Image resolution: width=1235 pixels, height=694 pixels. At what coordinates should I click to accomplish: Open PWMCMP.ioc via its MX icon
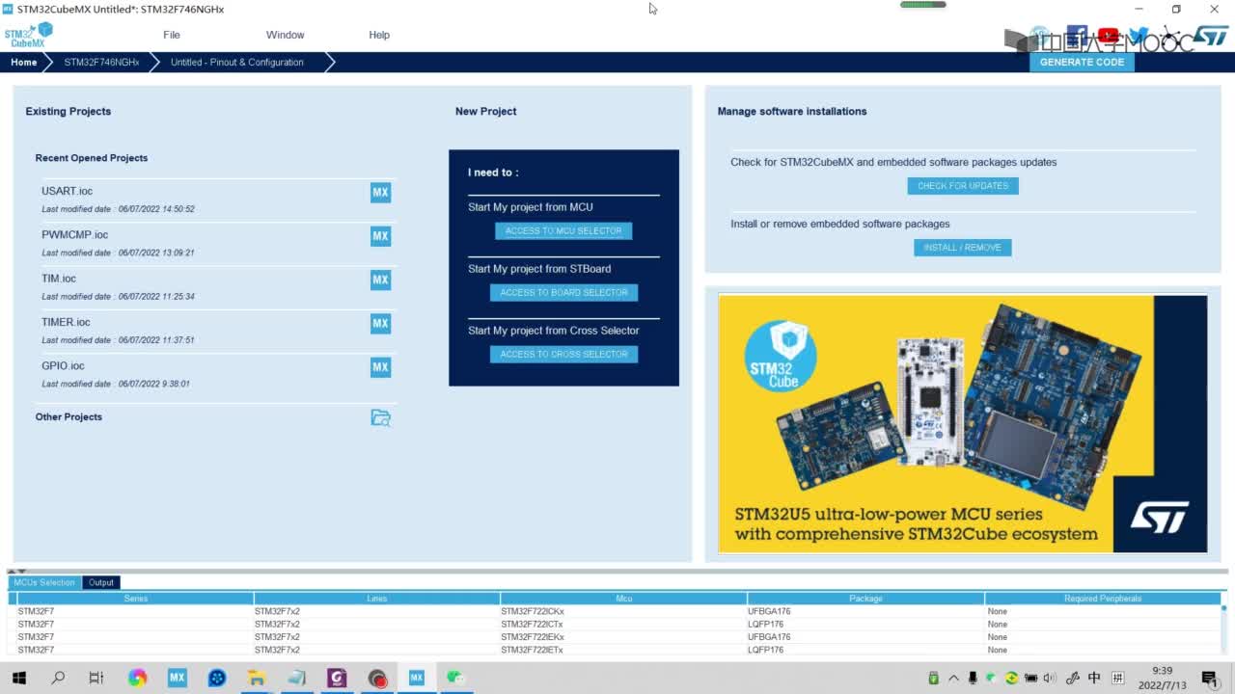pos(380,236)
